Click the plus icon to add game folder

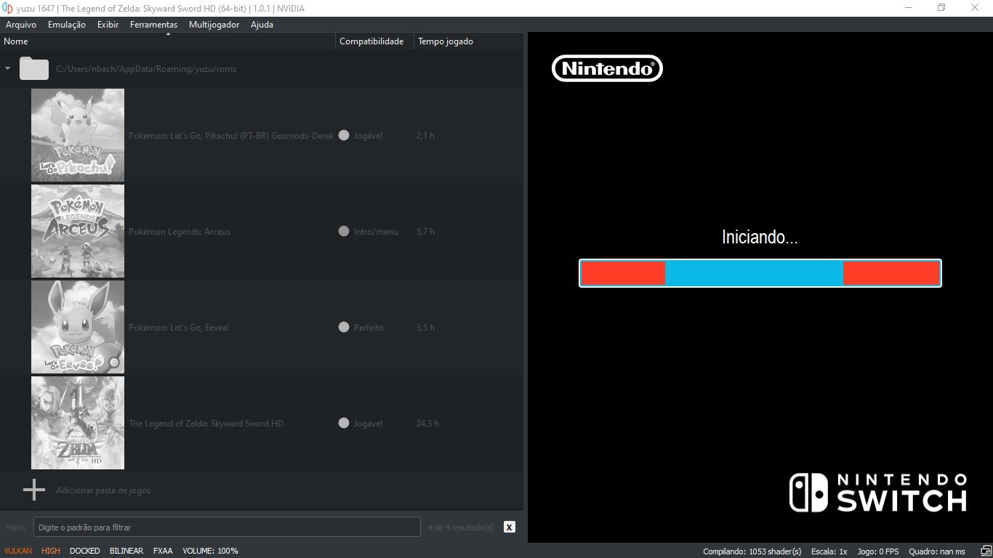click(34, 490)
